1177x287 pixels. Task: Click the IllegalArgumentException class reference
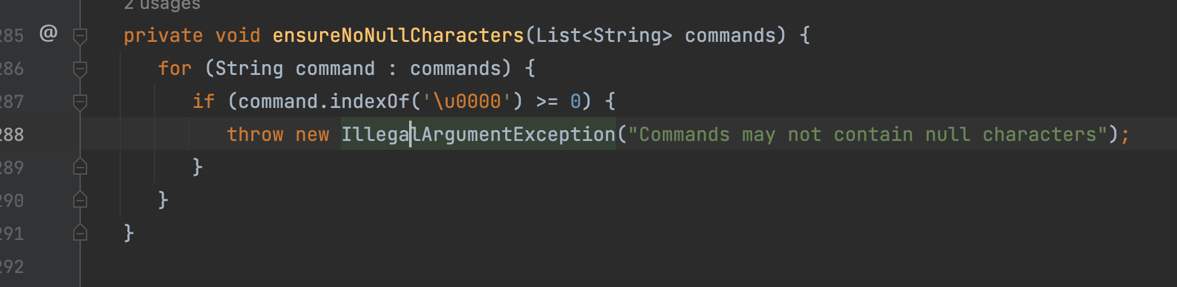[x=478, y=135]
